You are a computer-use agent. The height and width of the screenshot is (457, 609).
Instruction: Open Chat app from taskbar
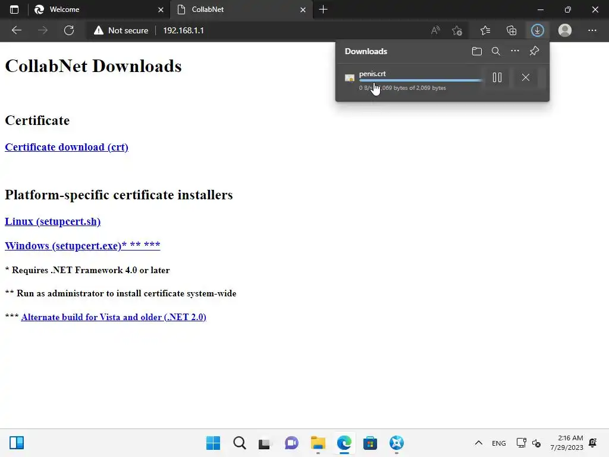pyautogui.click(x=291, y=443)
